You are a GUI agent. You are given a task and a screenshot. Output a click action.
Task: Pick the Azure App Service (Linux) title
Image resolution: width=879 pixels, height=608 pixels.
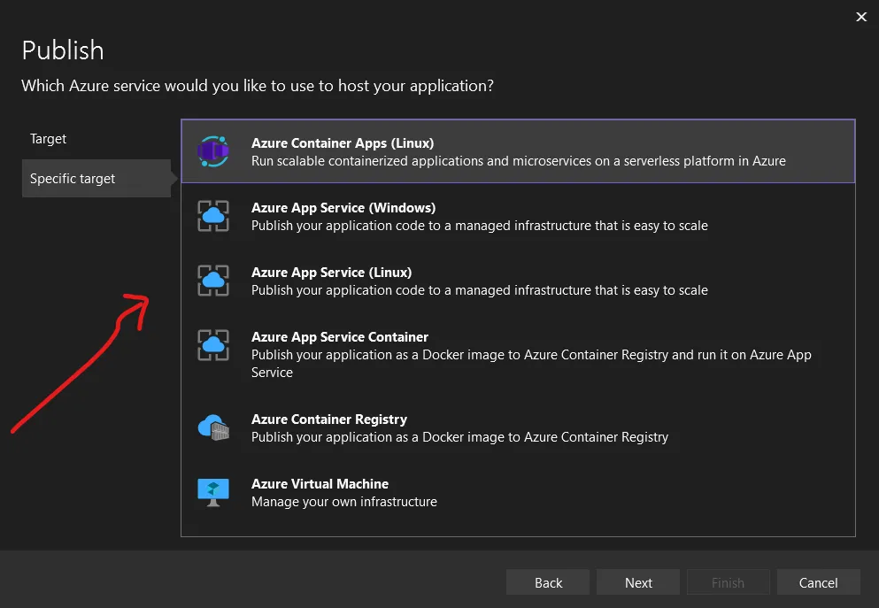[x=331, y=273]
